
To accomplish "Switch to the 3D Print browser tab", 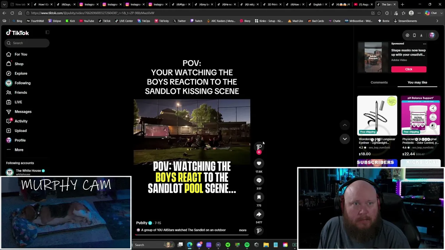I will click(273, 5).
